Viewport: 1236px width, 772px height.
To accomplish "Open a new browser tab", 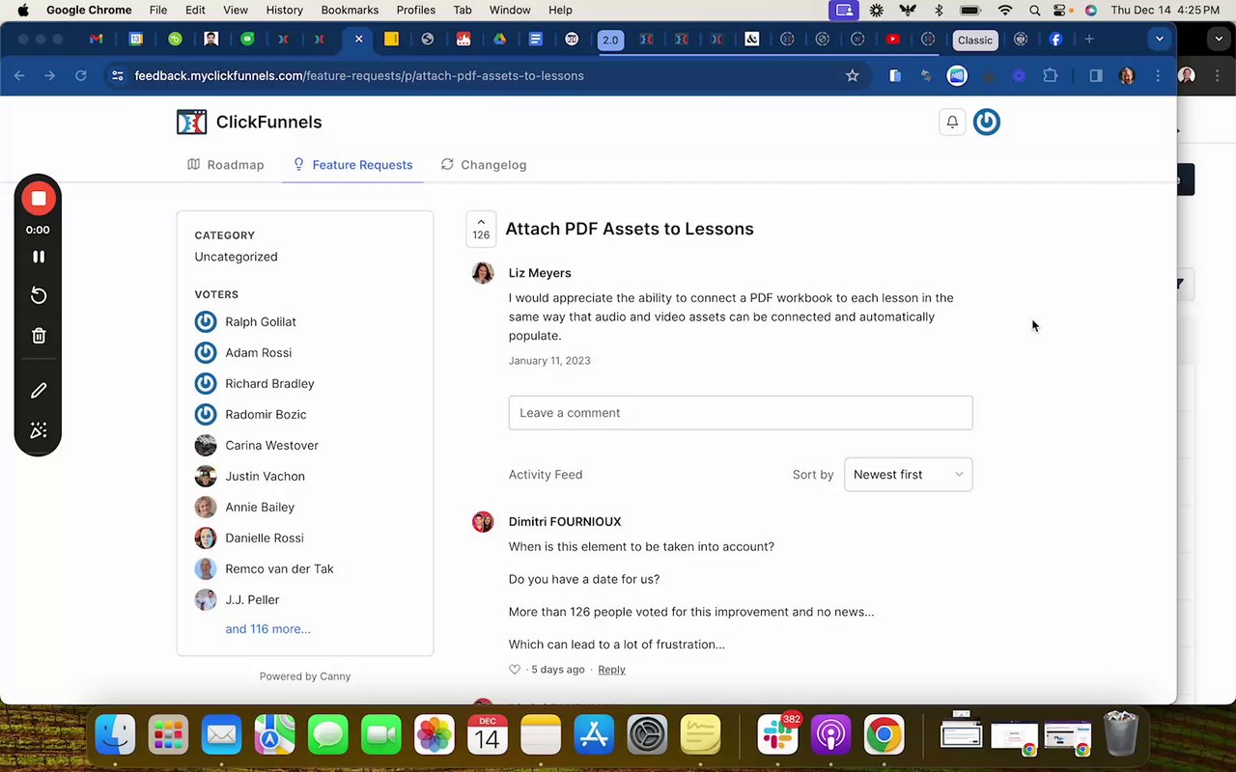I will (1089, 40).
